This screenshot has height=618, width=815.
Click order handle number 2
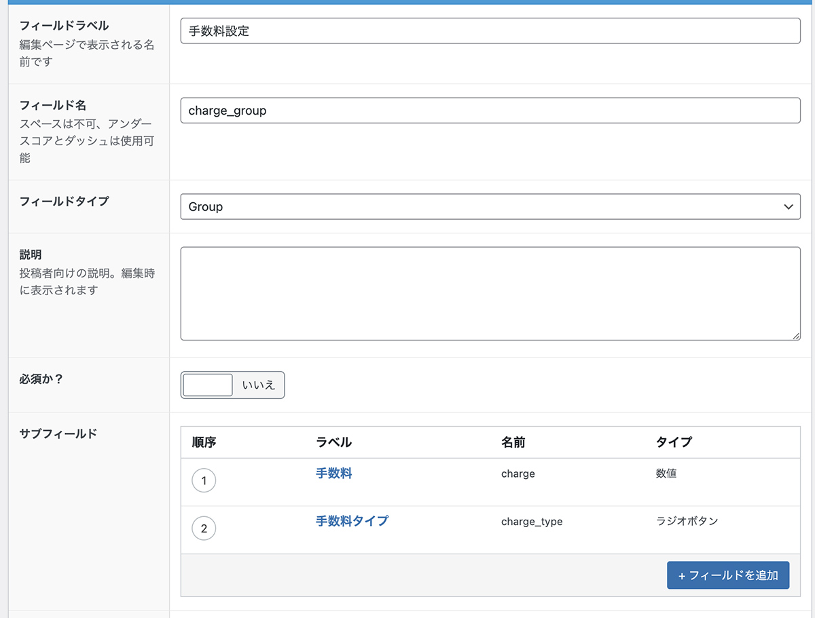click(204, 528)
